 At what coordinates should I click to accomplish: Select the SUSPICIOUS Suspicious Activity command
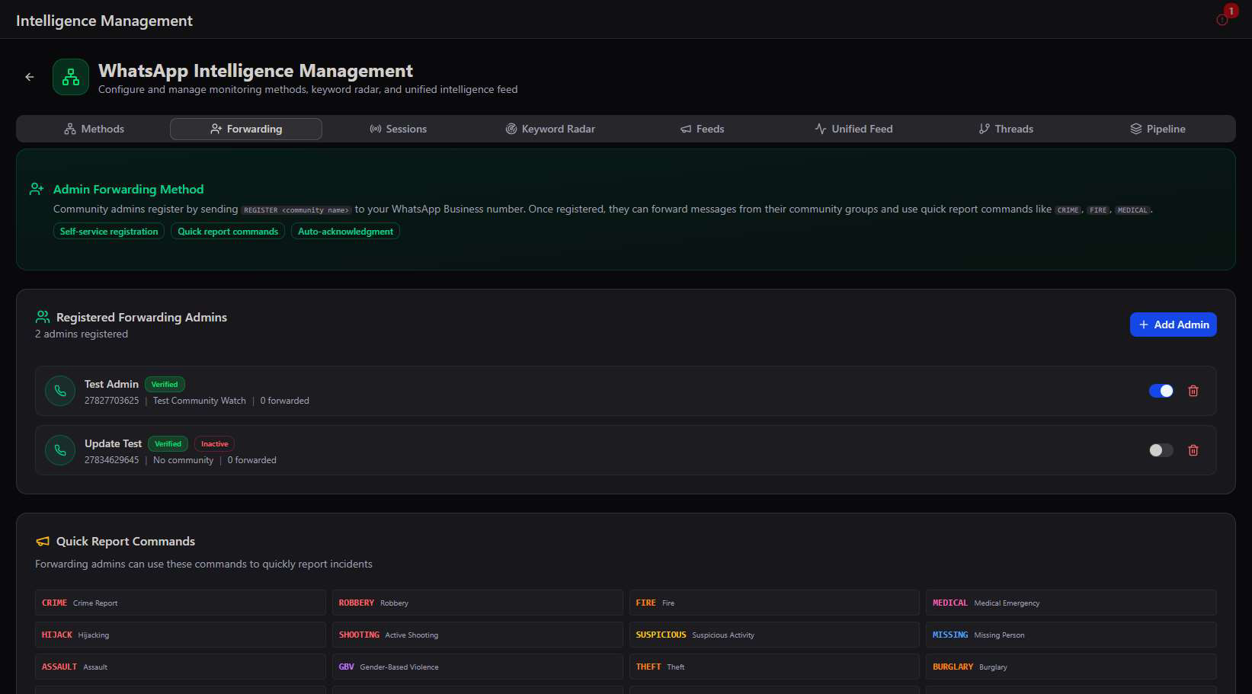point(774,635)
